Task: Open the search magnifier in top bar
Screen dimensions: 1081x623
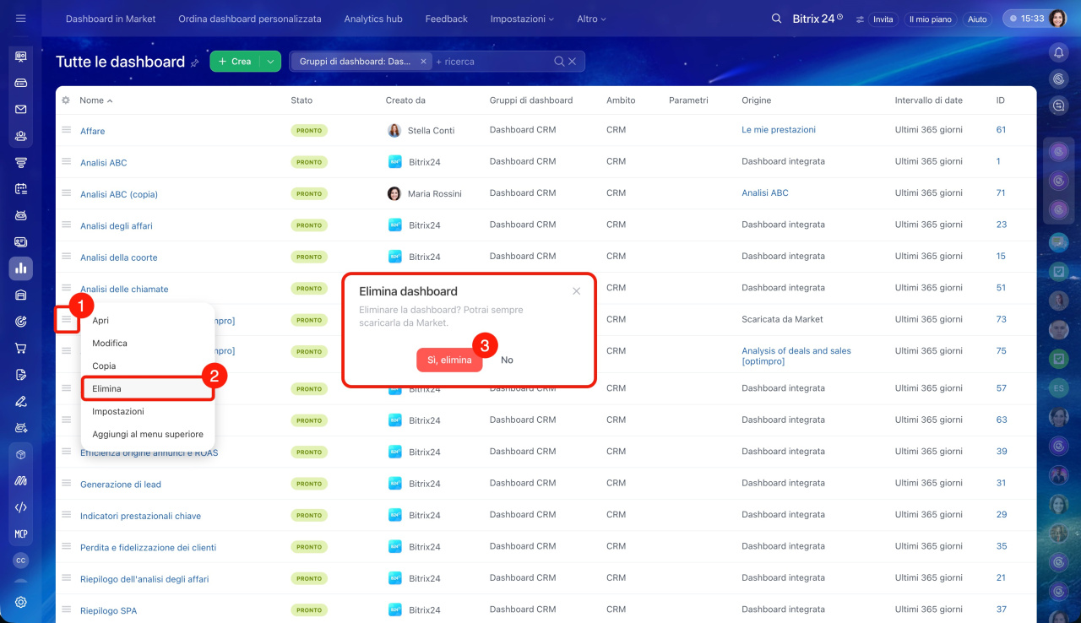Action: [x=776, y=19]
